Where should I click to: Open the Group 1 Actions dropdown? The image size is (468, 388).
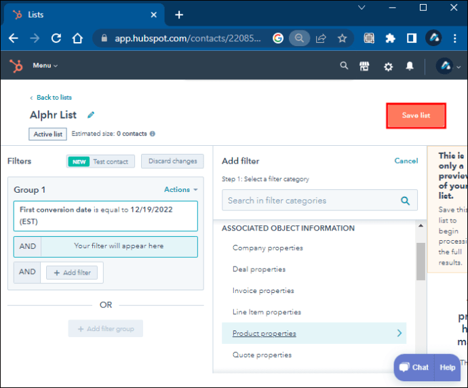click(181, 189)
